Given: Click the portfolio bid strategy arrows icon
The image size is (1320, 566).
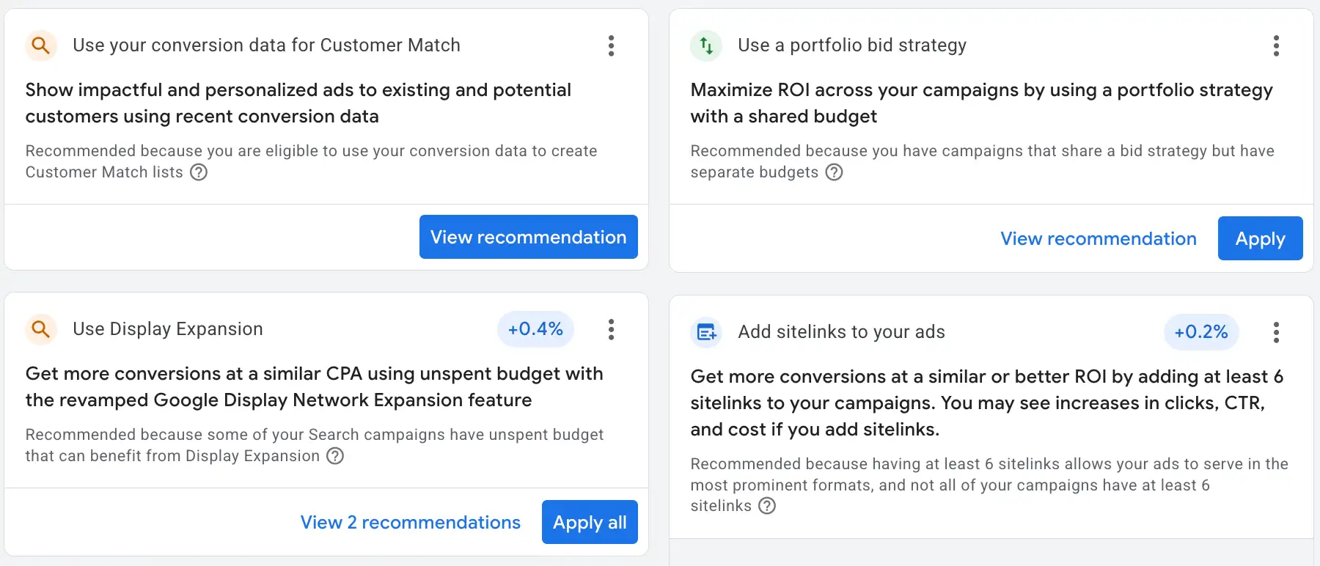Looking at the screenshot, I should coord(705,45).
